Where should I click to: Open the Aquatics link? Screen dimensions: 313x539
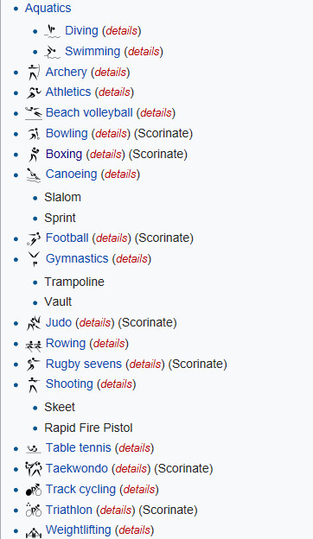tap(48, 9)
